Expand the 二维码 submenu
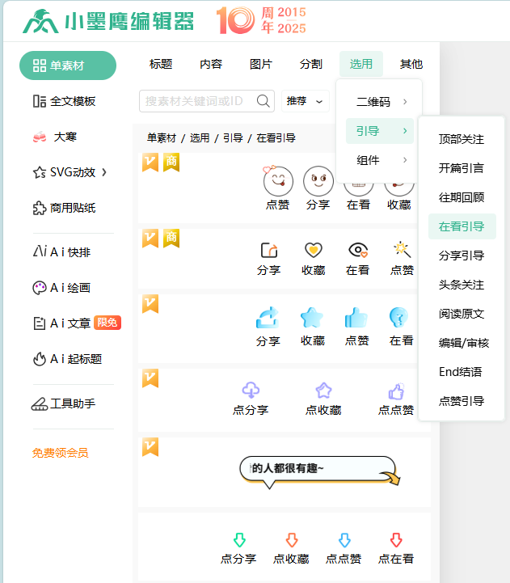Screen dimensions: 510x583 tap(380, 102)
